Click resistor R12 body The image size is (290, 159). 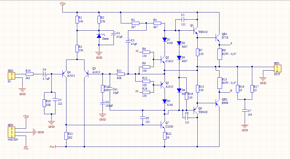146,81
